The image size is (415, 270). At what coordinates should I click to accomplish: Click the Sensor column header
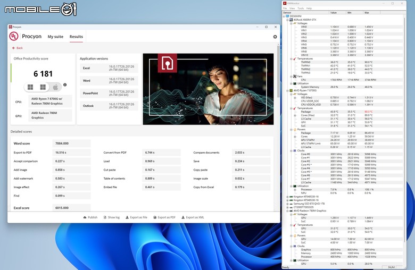pos(306,13)
